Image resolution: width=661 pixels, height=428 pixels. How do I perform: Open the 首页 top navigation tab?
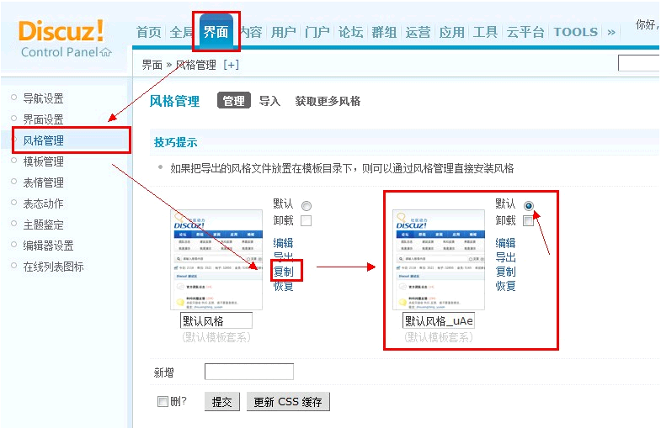point(148,32)
